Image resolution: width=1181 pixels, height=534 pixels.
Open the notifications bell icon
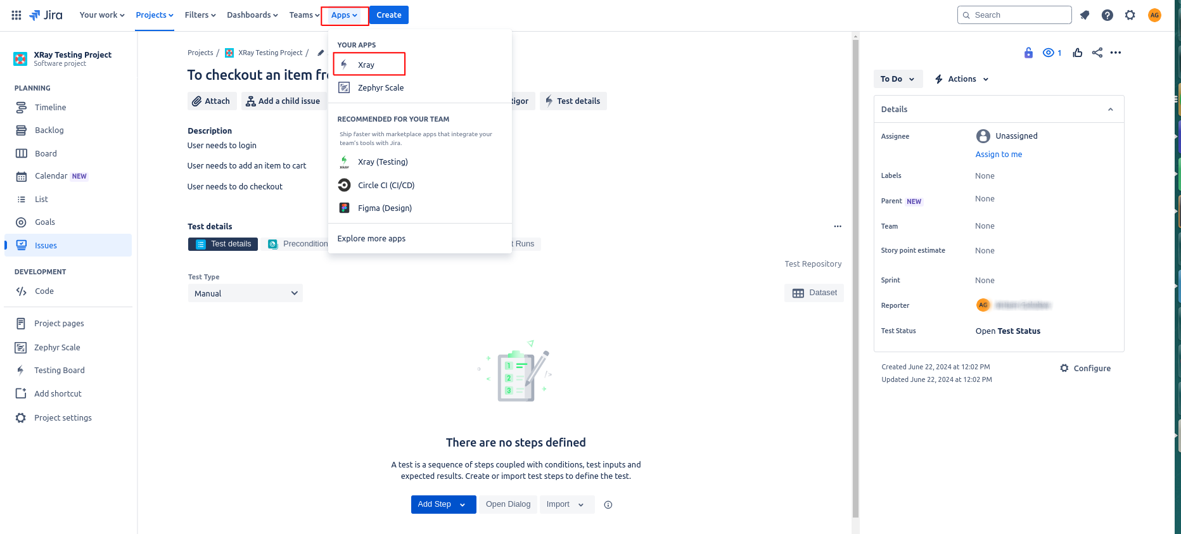coord(1085,15)
